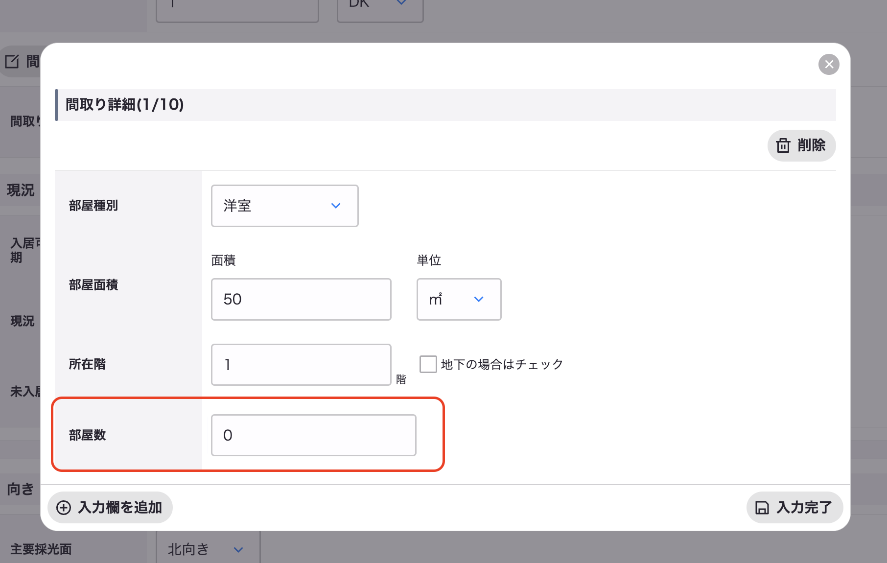This screenshot has height=563, width=887.
Task: Click the edit icon button behind the dialog
Action: tap(21, 61)
